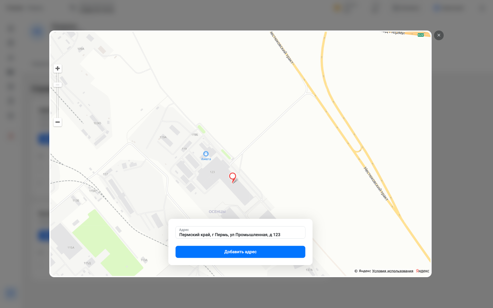This screenshot has height=308, width=493.
Task: Select building 123 on the map
Action: [212, 172]
